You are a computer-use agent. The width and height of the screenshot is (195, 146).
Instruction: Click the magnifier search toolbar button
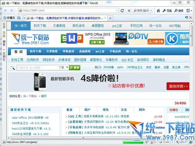click(x=179, y=11)
